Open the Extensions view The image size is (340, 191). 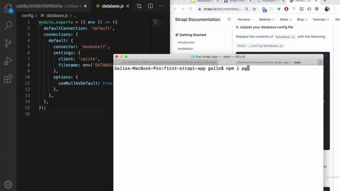click(x=8, y=79)
